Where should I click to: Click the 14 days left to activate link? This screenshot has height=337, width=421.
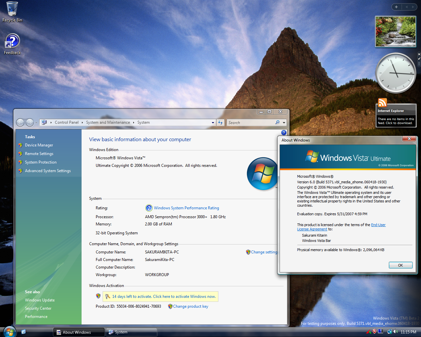pos(164,297)
